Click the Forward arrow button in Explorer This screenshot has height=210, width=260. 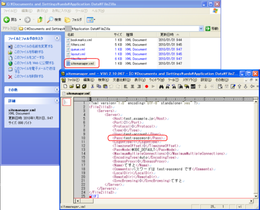tap(27, 20)
